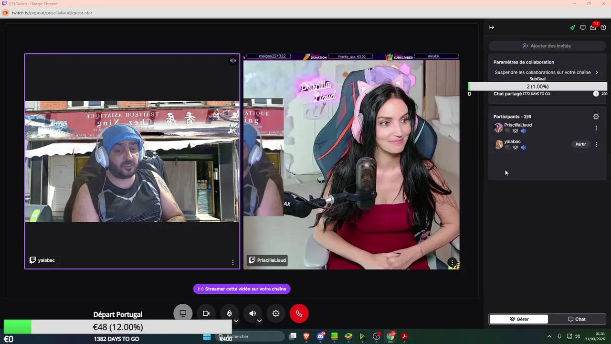The height and width of the screenshot is (344, 611).
Task: Toggle chat icon under PriscillaLiaud
Action: point(507,131)
